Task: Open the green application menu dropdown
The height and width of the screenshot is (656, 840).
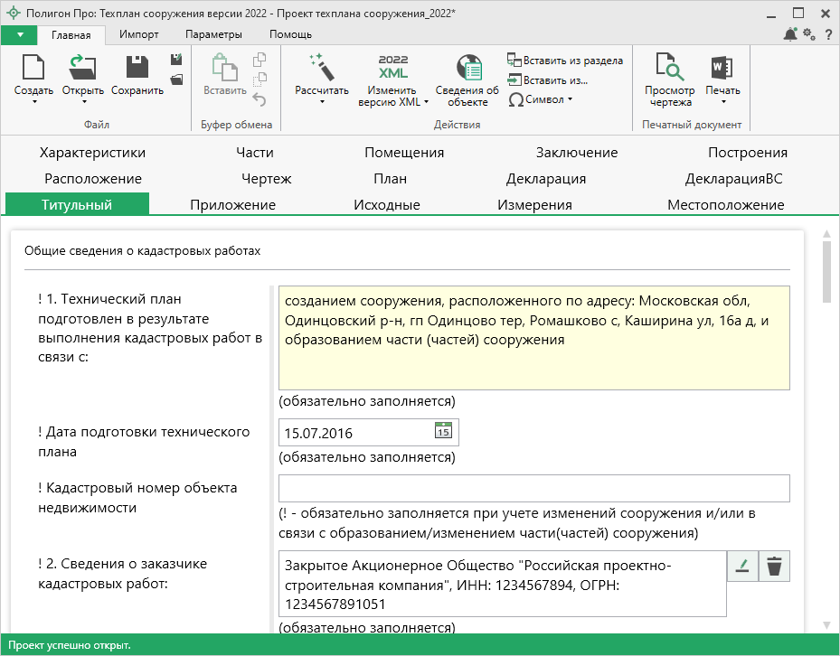Action: pyautogui.click(x=20, y=34)
